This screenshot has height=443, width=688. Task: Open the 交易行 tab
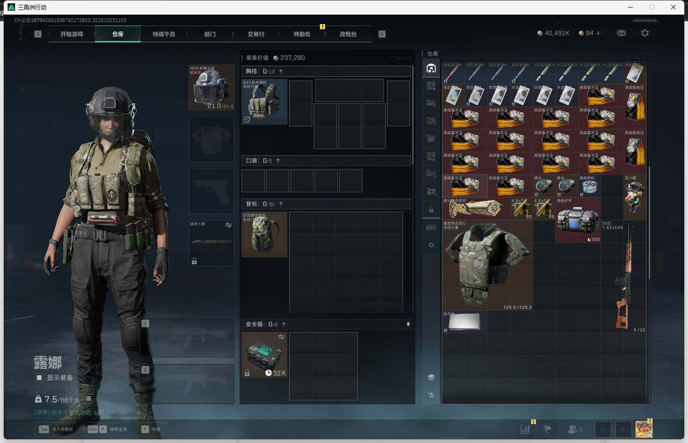[256, 34]
